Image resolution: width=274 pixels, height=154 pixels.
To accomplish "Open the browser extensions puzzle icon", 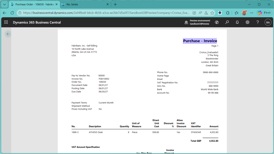I will click(228, 13).
